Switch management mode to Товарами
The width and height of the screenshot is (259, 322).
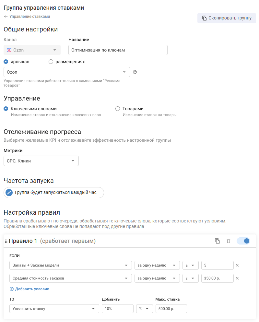tap(118, 109)
